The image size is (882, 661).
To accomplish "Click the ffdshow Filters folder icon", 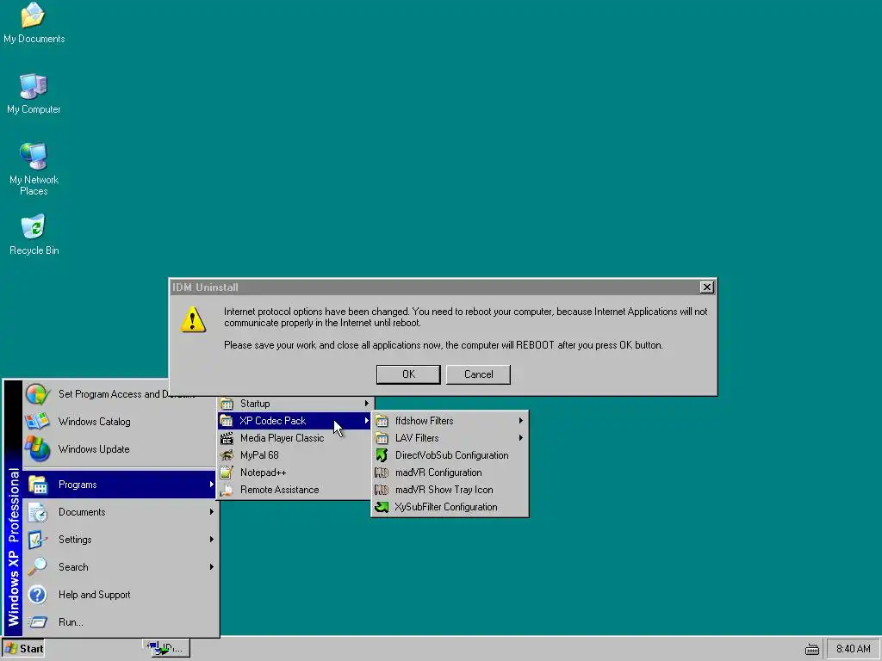I will click(x=382, y=421).
